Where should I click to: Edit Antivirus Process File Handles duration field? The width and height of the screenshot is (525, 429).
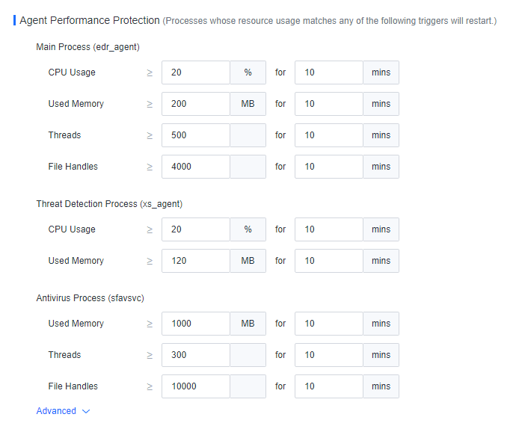[328, 386]
